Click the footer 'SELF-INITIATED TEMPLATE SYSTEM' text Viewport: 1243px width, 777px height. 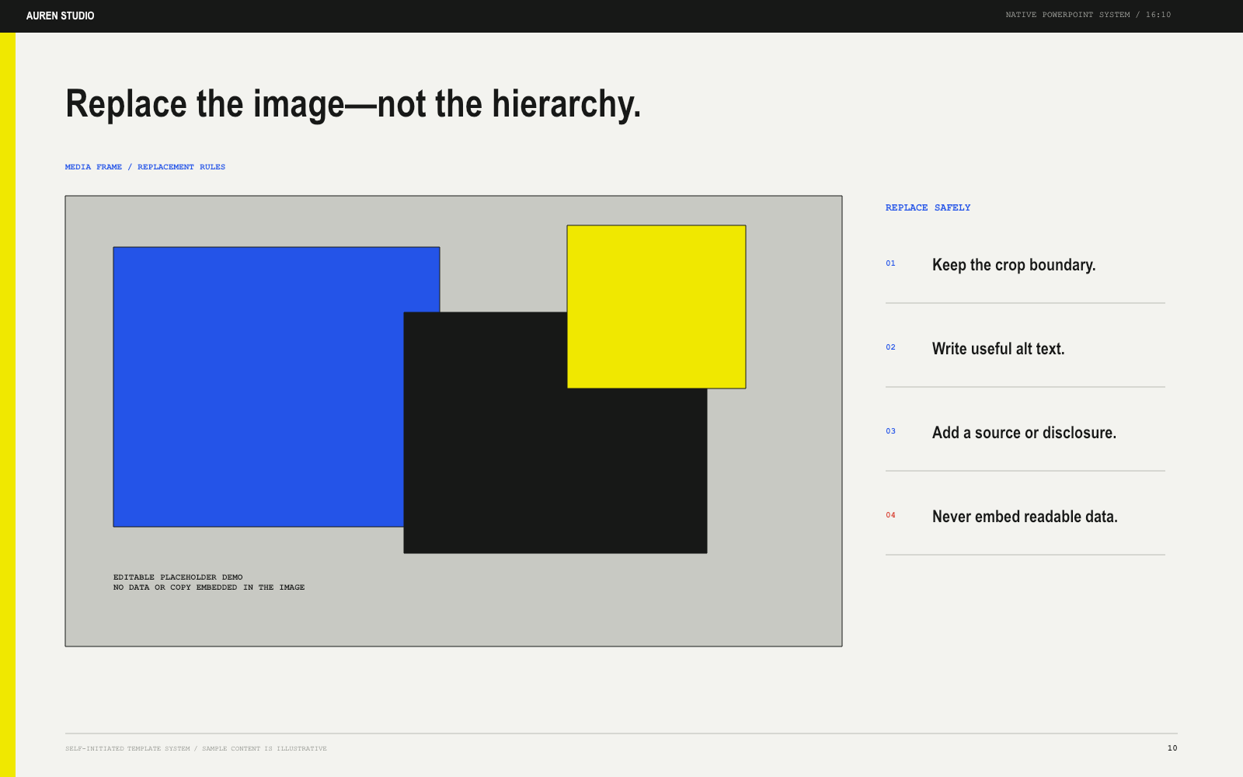[x=127, y=749]
